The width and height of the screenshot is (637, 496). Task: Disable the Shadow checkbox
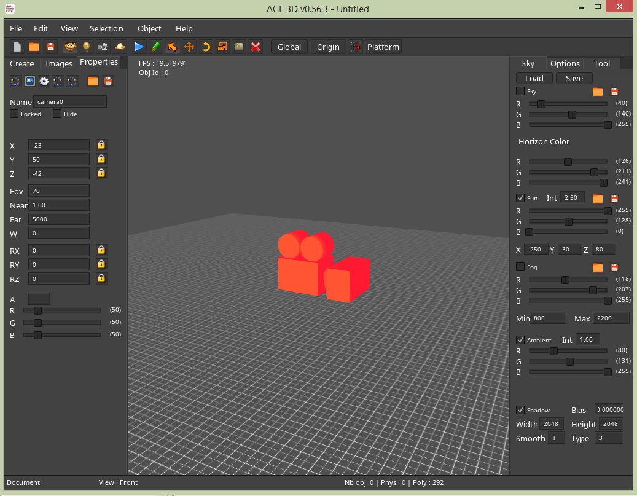pyautogui.click(x=520, y=410)
